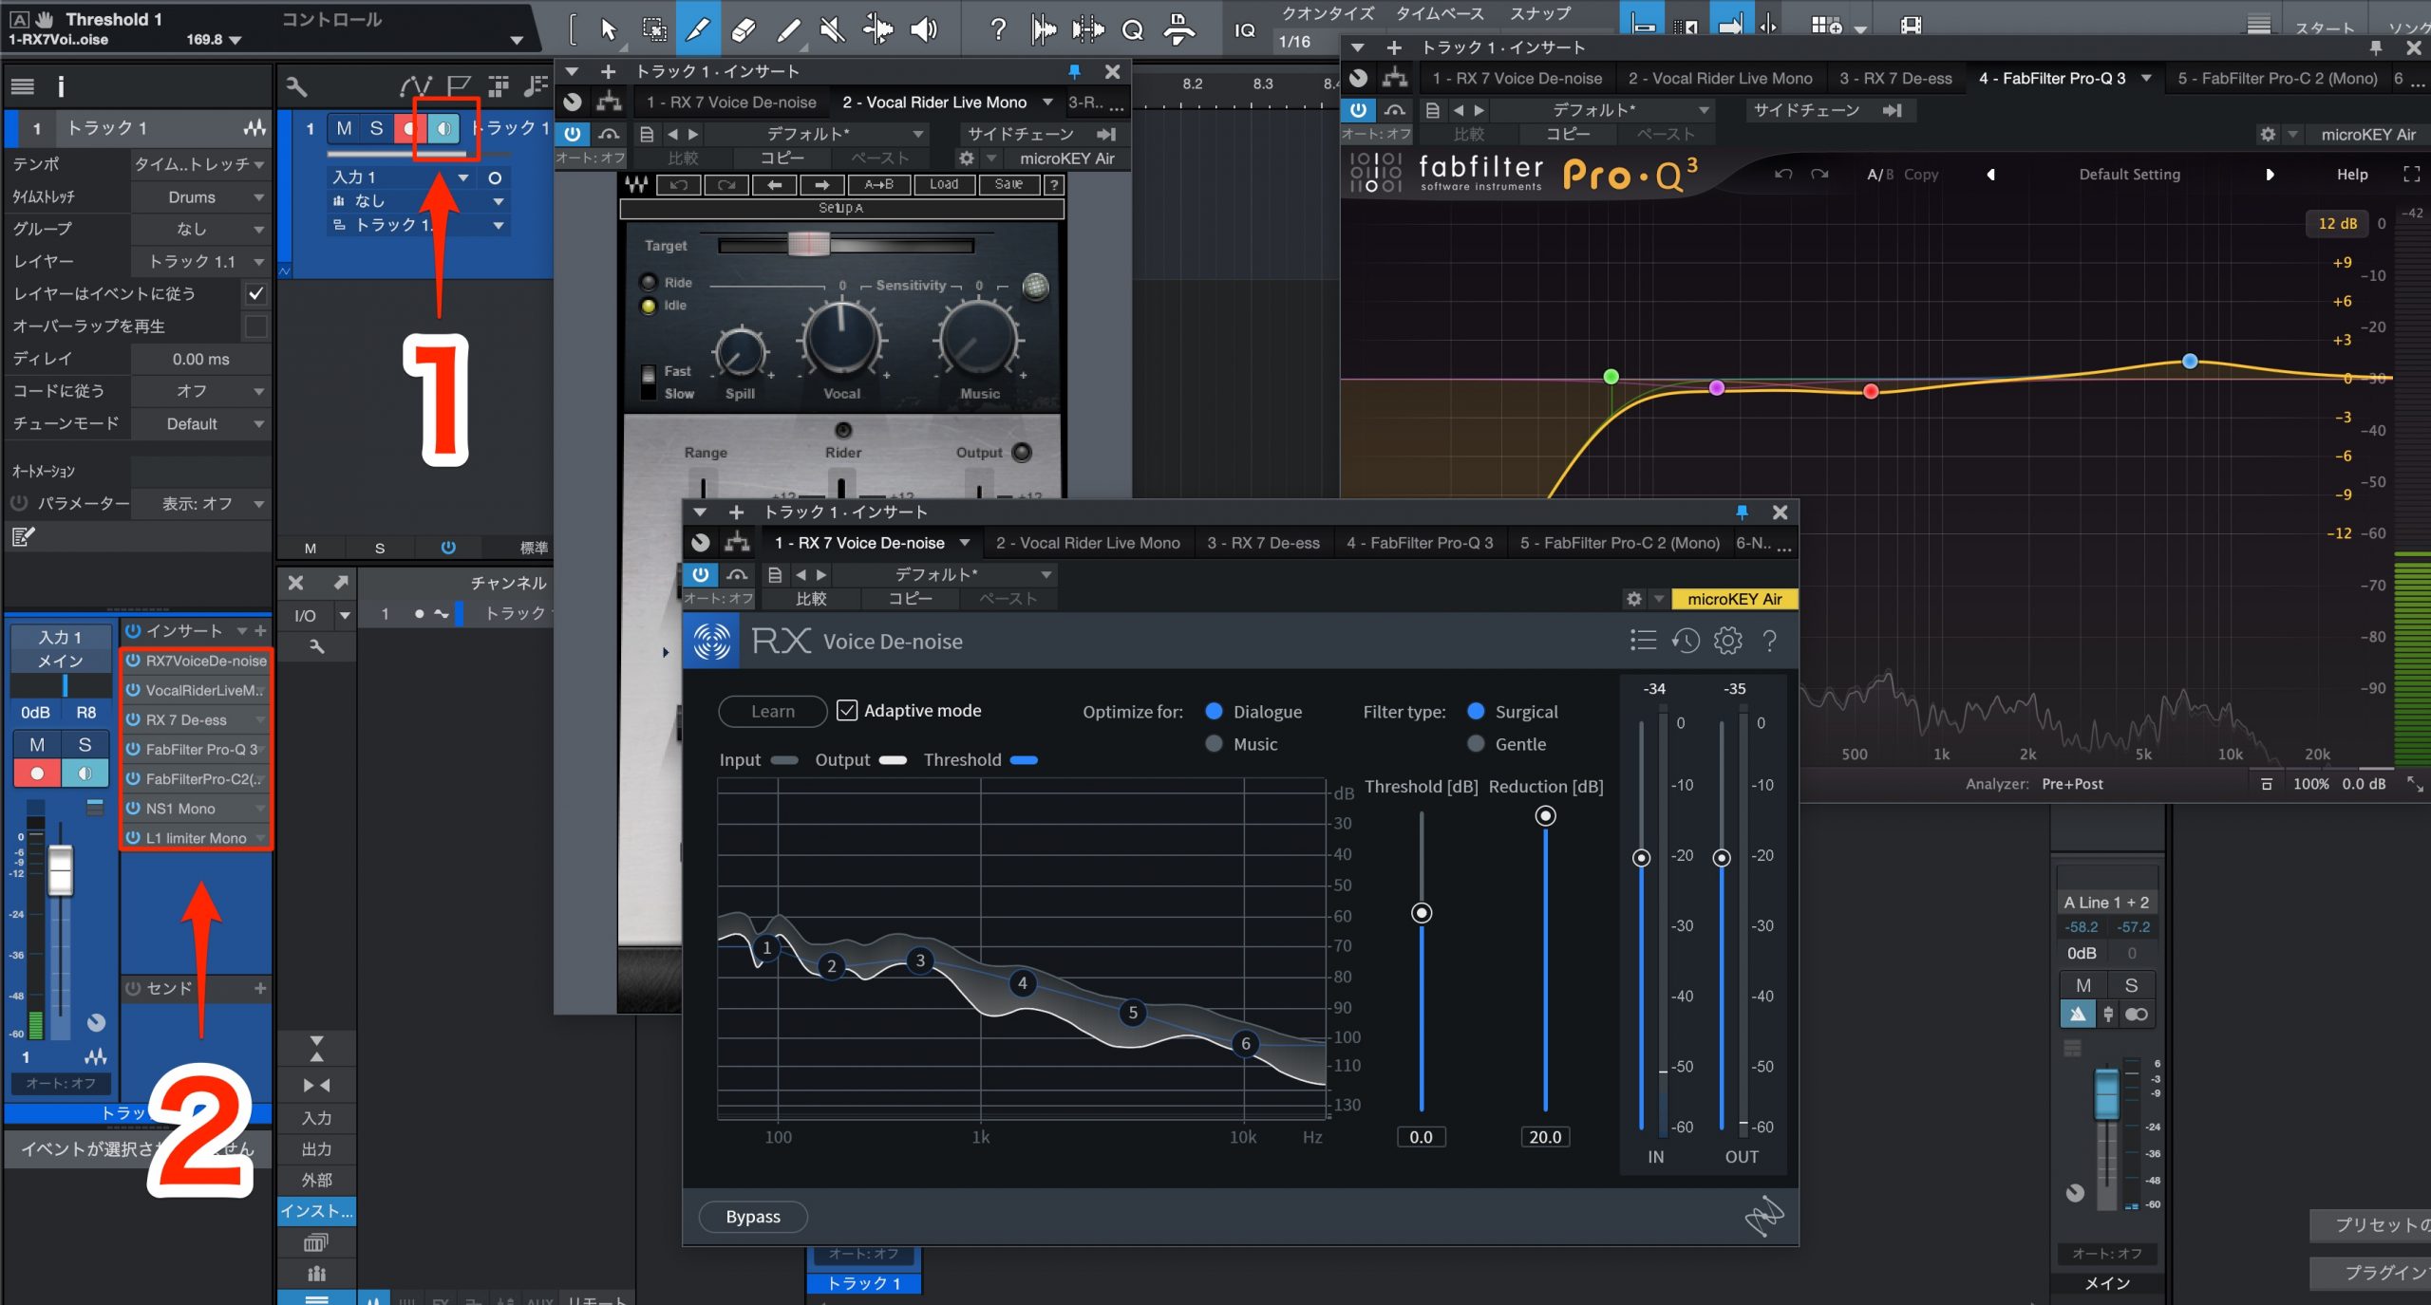The width and height of the screenshot is (2431, 1305).
Task: Open 入力 1 input dropdown on track
Action: point(401,177)
